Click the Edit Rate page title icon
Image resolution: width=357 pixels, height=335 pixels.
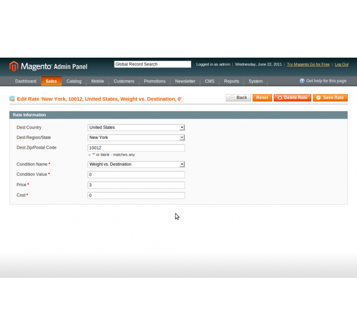click(12, 99)
